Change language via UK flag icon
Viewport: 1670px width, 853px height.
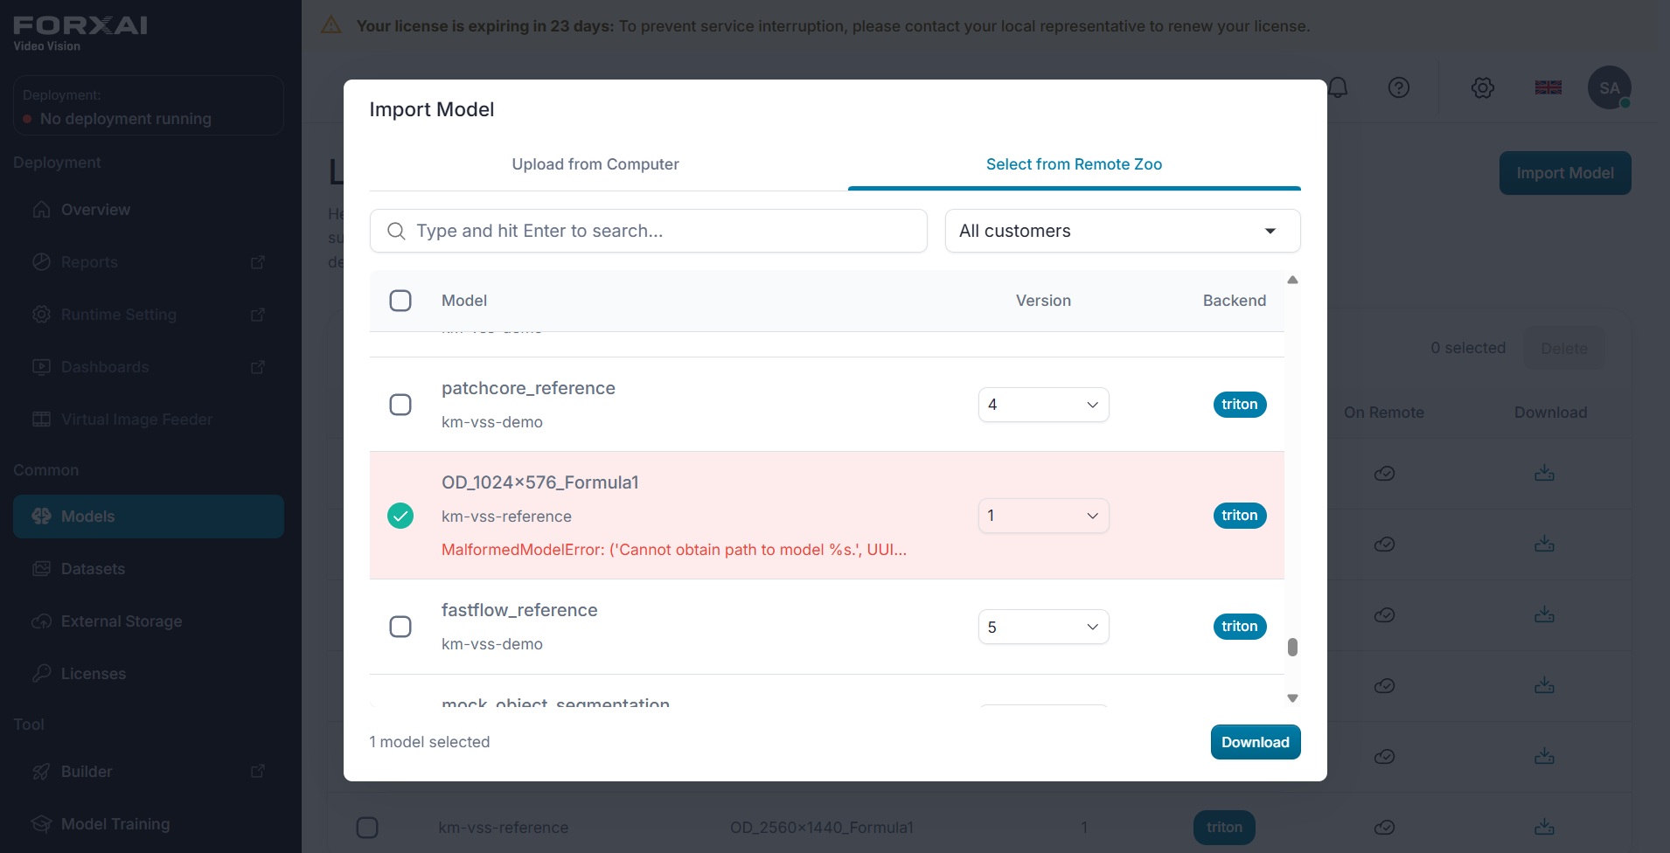click(x=1548, y=87)
